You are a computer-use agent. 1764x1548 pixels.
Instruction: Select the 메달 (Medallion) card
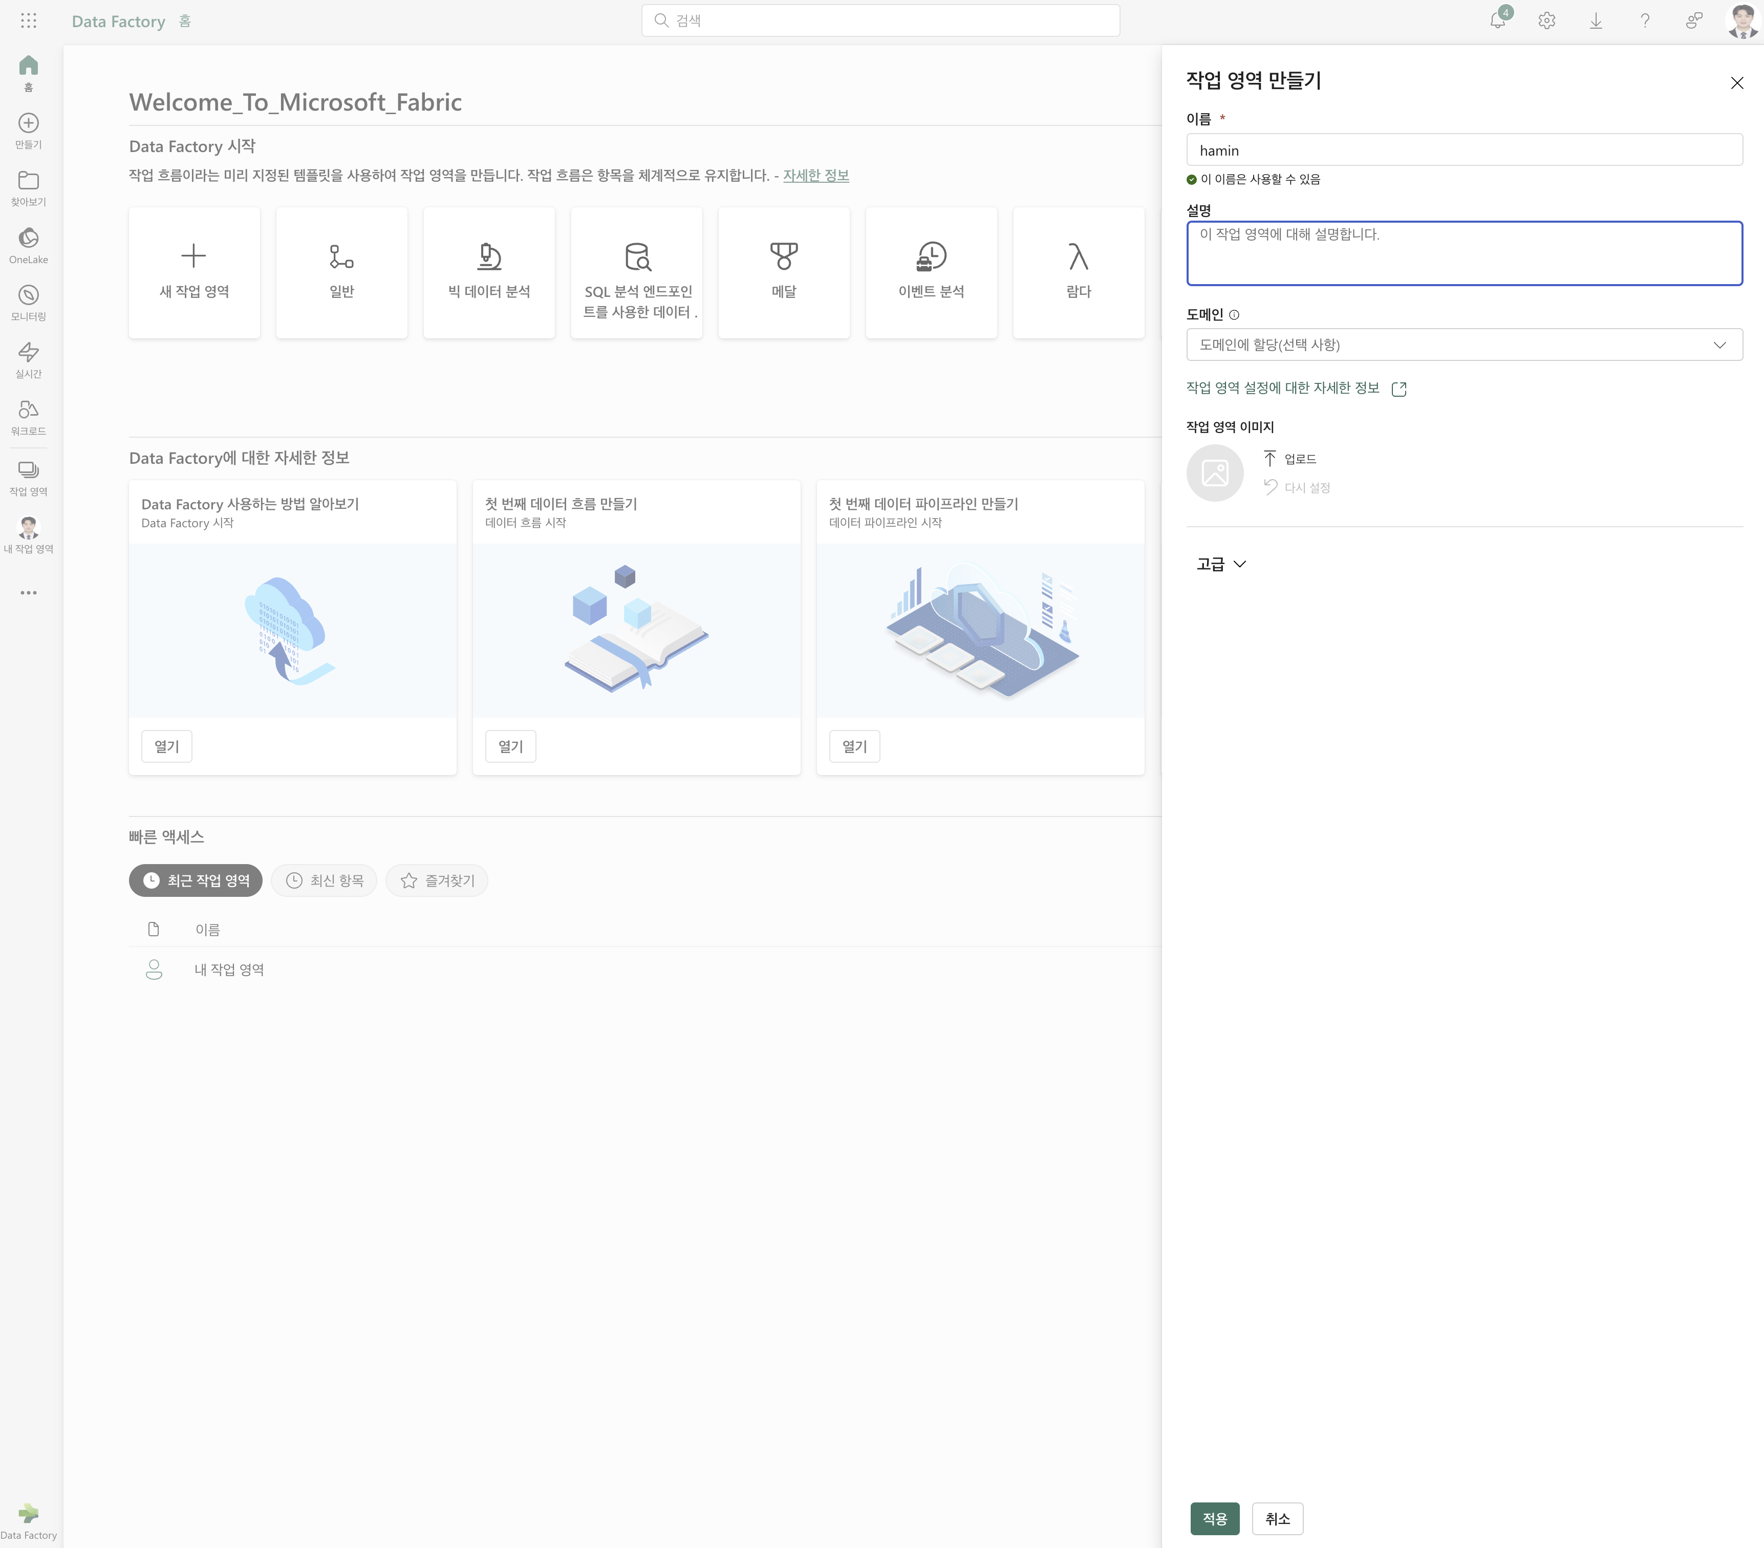pyautogui.click(x=784, y=273)
